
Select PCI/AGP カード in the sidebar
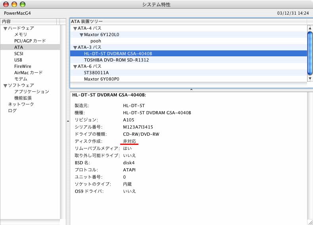pos(30,41)
